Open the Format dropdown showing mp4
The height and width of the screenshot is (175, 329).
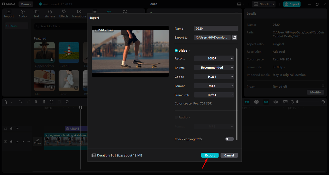(214, 86)
